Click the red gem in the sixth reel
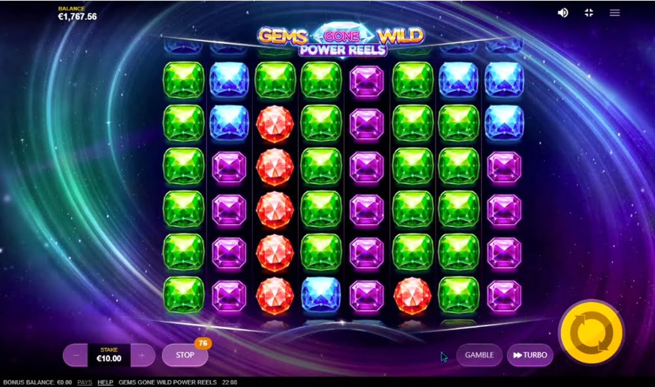Viewport: 655px width, 387px height. (412, 295)
